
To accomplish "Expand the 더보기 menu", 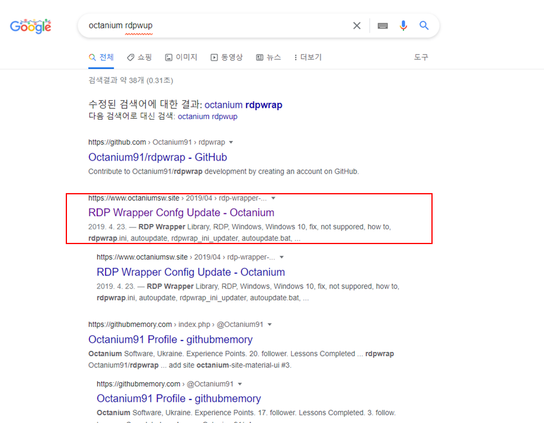I will [x=308, y=57].
